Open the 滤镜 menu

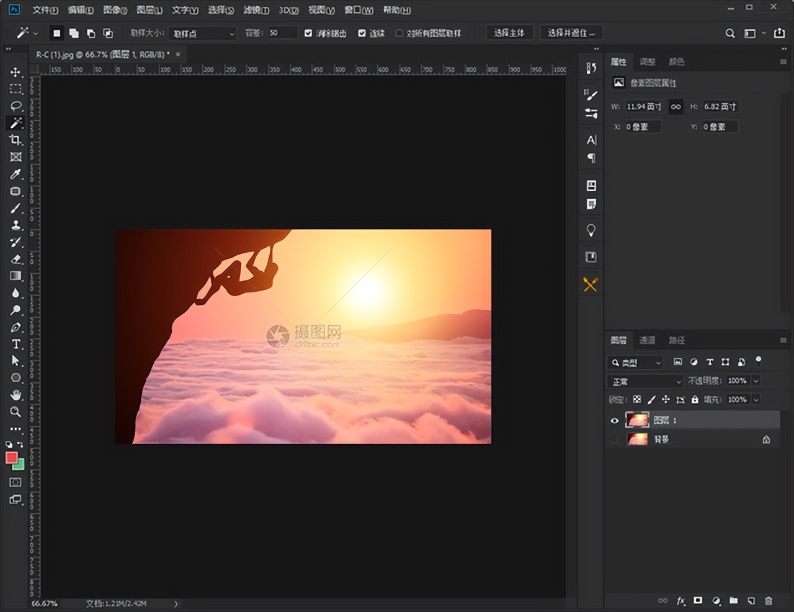pos(256,10)
